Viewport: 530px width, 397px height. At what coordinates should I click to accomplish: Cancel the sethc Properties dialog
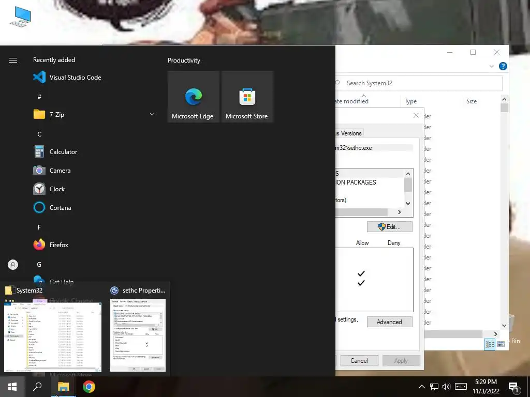coord(359,360)
